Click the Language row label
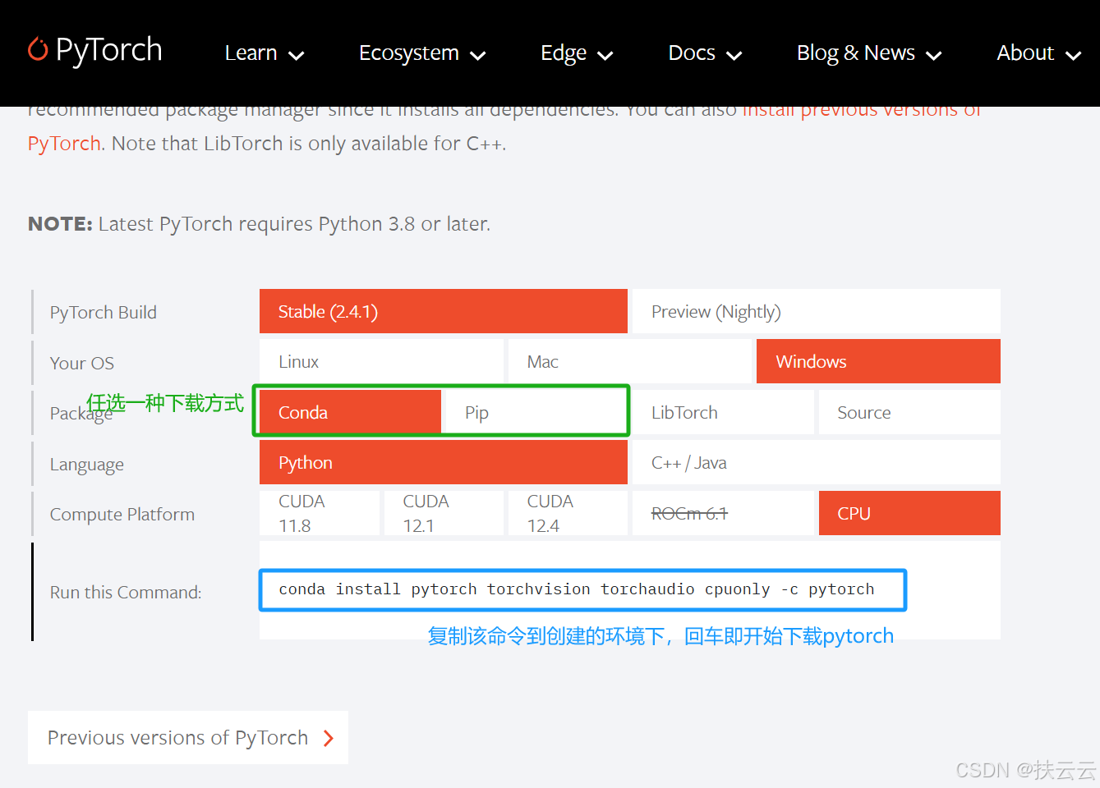Image resolution: width=1100 pixels, height=788 pixels. pos(86,465)
